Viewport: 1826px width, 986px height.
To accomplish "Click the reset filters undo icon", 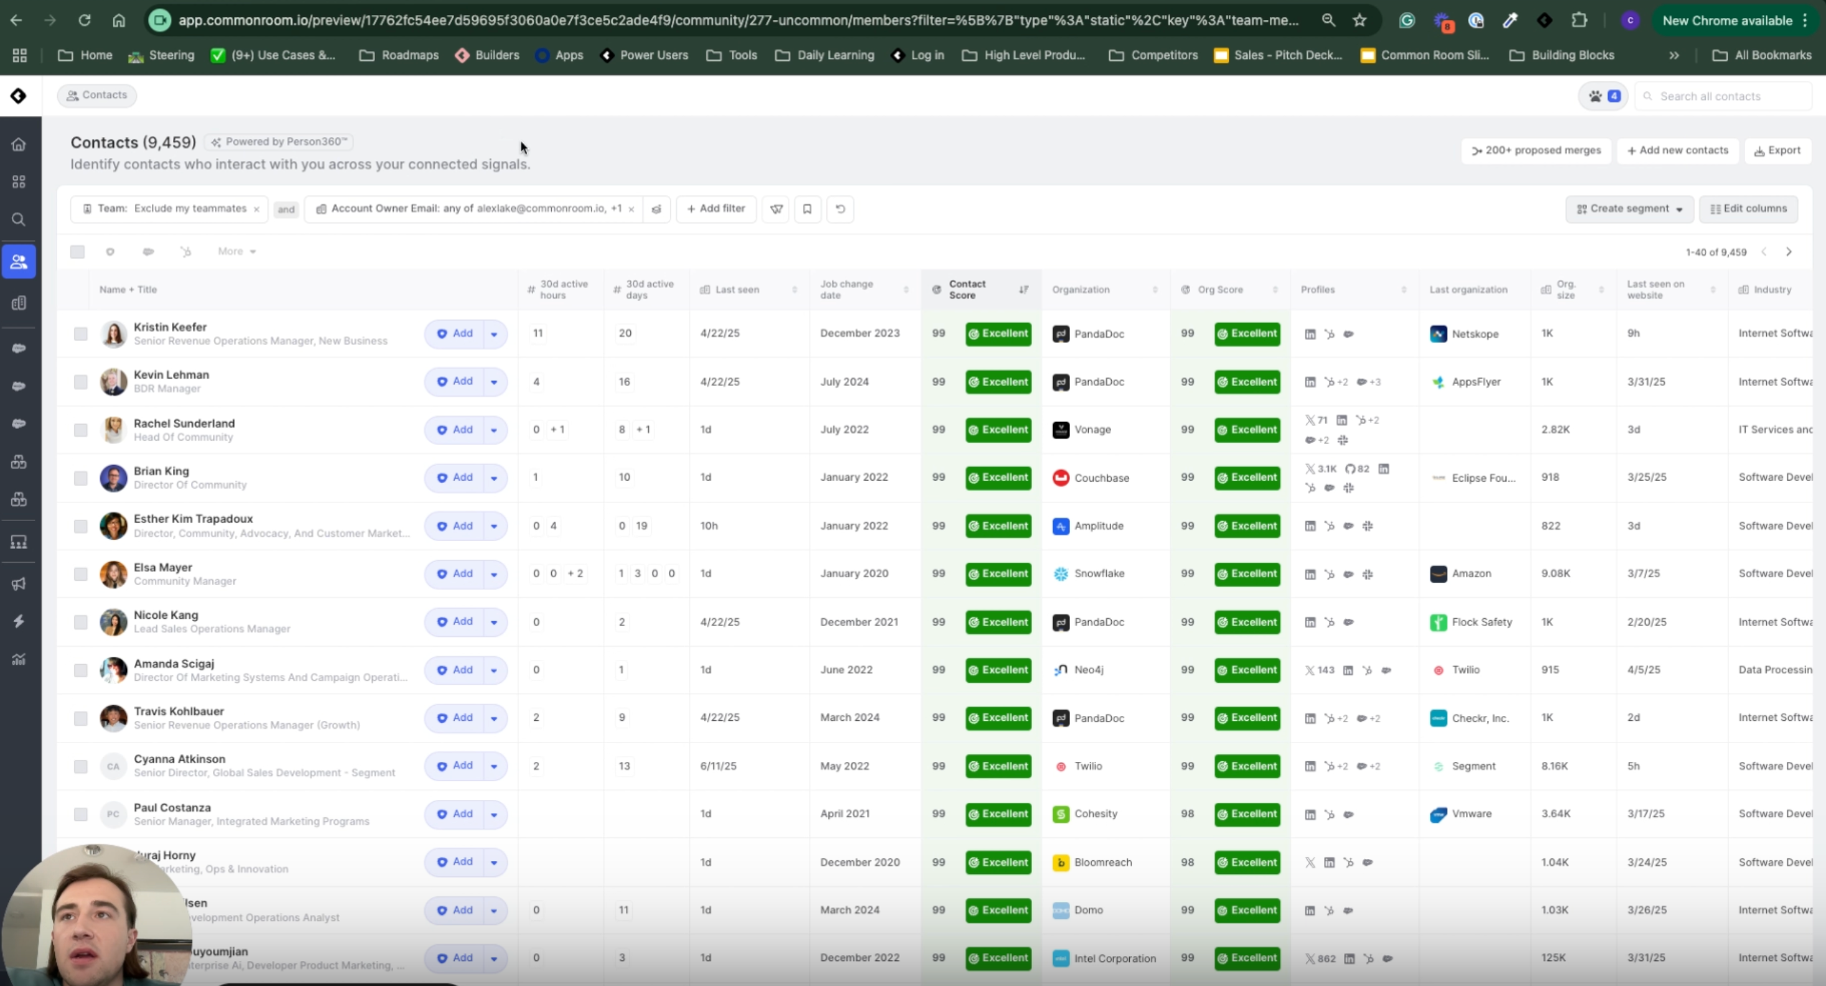I will (x=840, y=209).
